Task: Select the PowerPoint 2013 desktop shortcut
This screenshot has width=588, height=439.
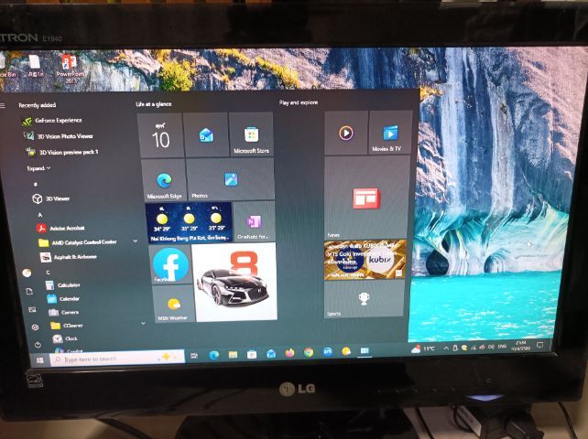Action: click(x=70, y=69)
